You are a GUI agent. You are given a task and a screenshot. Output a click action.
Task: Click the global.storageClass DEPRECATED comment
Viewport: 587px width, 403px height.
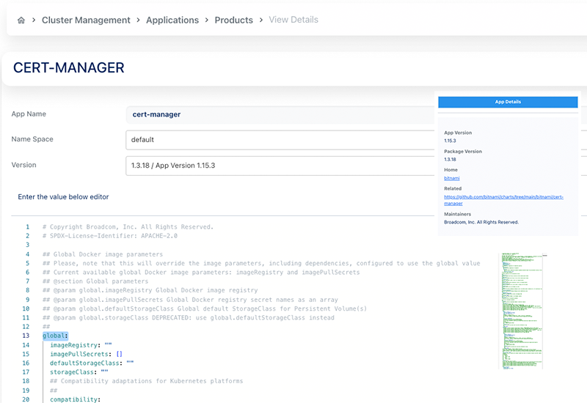click(189, 317)
